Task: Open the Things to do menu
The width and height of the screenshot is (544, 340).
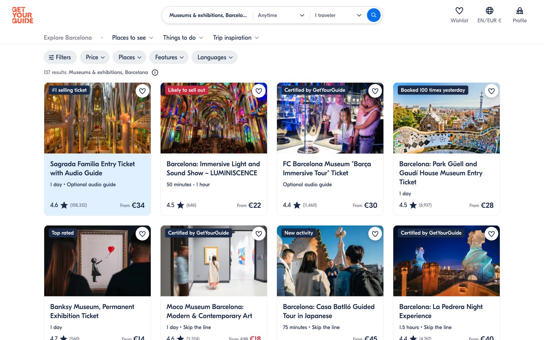Action: [183, 38]
